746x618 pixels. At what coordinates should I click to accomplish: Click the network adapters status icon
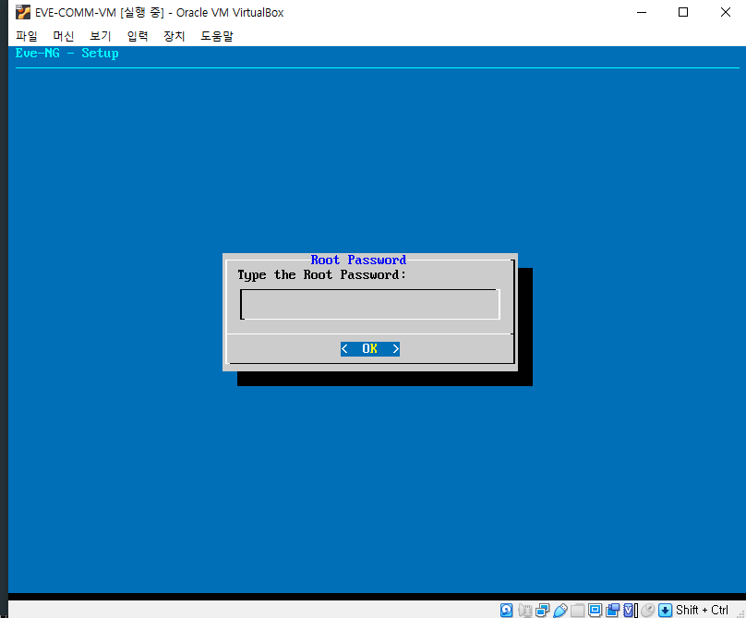(542, 610)
